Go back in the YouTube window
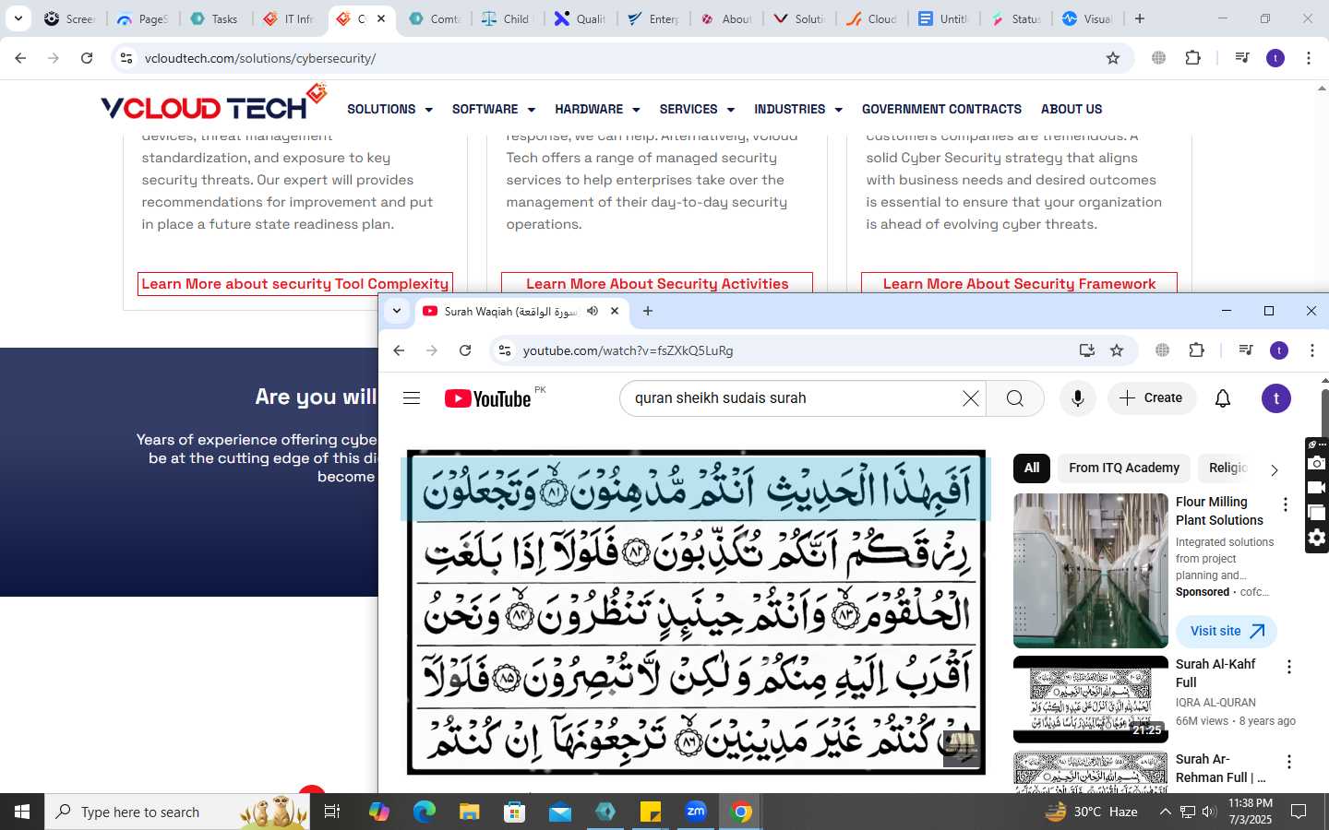Image resolution: width=1329 pixels, height=830 pixels. [x=399, y=350]
